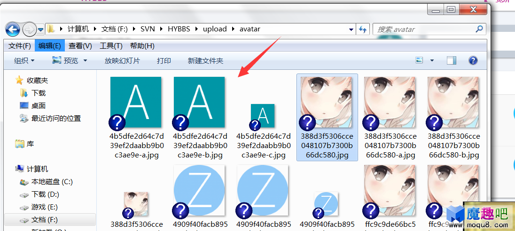Click the folder icon in address bar
Viewport: 515px width, 231px height.
point(50,29)
